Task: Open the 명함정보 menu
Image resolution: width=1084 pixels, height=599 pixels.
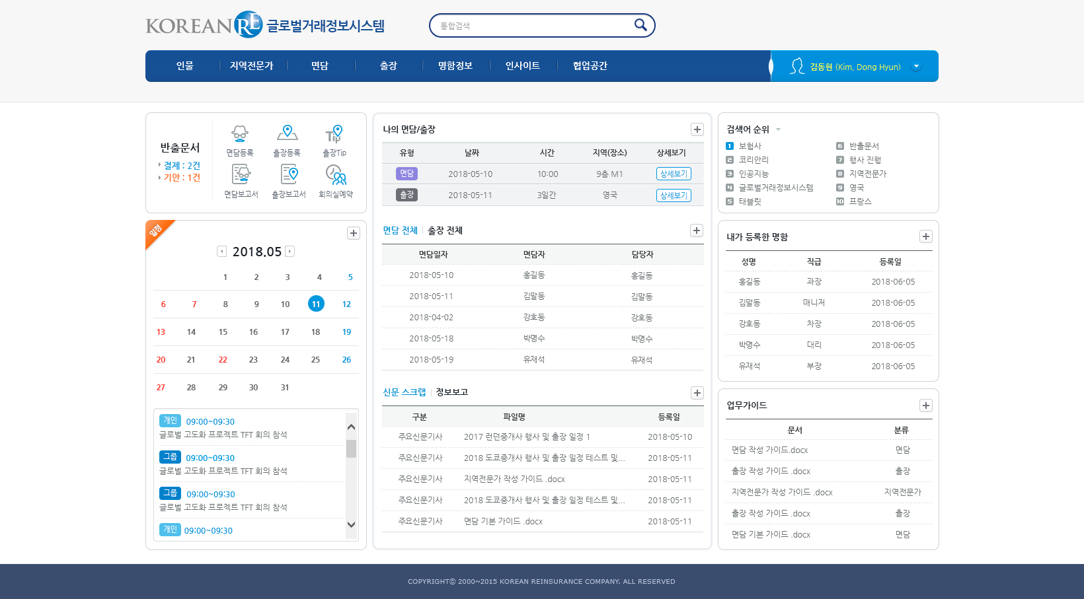Action: (x=455, y=65)
